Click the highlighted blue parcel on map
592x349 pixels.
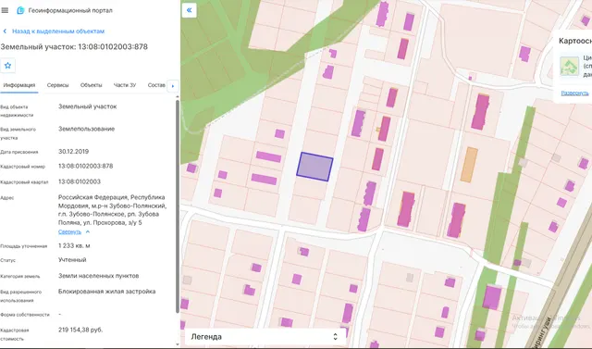pos(314,167)
